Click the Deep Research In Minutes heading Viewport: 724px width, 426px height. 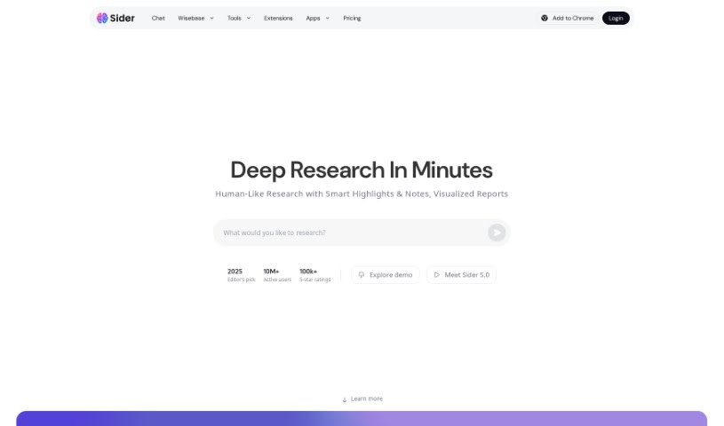coord(362,170)
